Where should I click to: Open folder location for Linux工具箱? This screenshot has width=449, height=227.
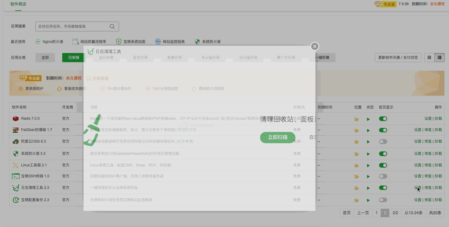(356, 166)
